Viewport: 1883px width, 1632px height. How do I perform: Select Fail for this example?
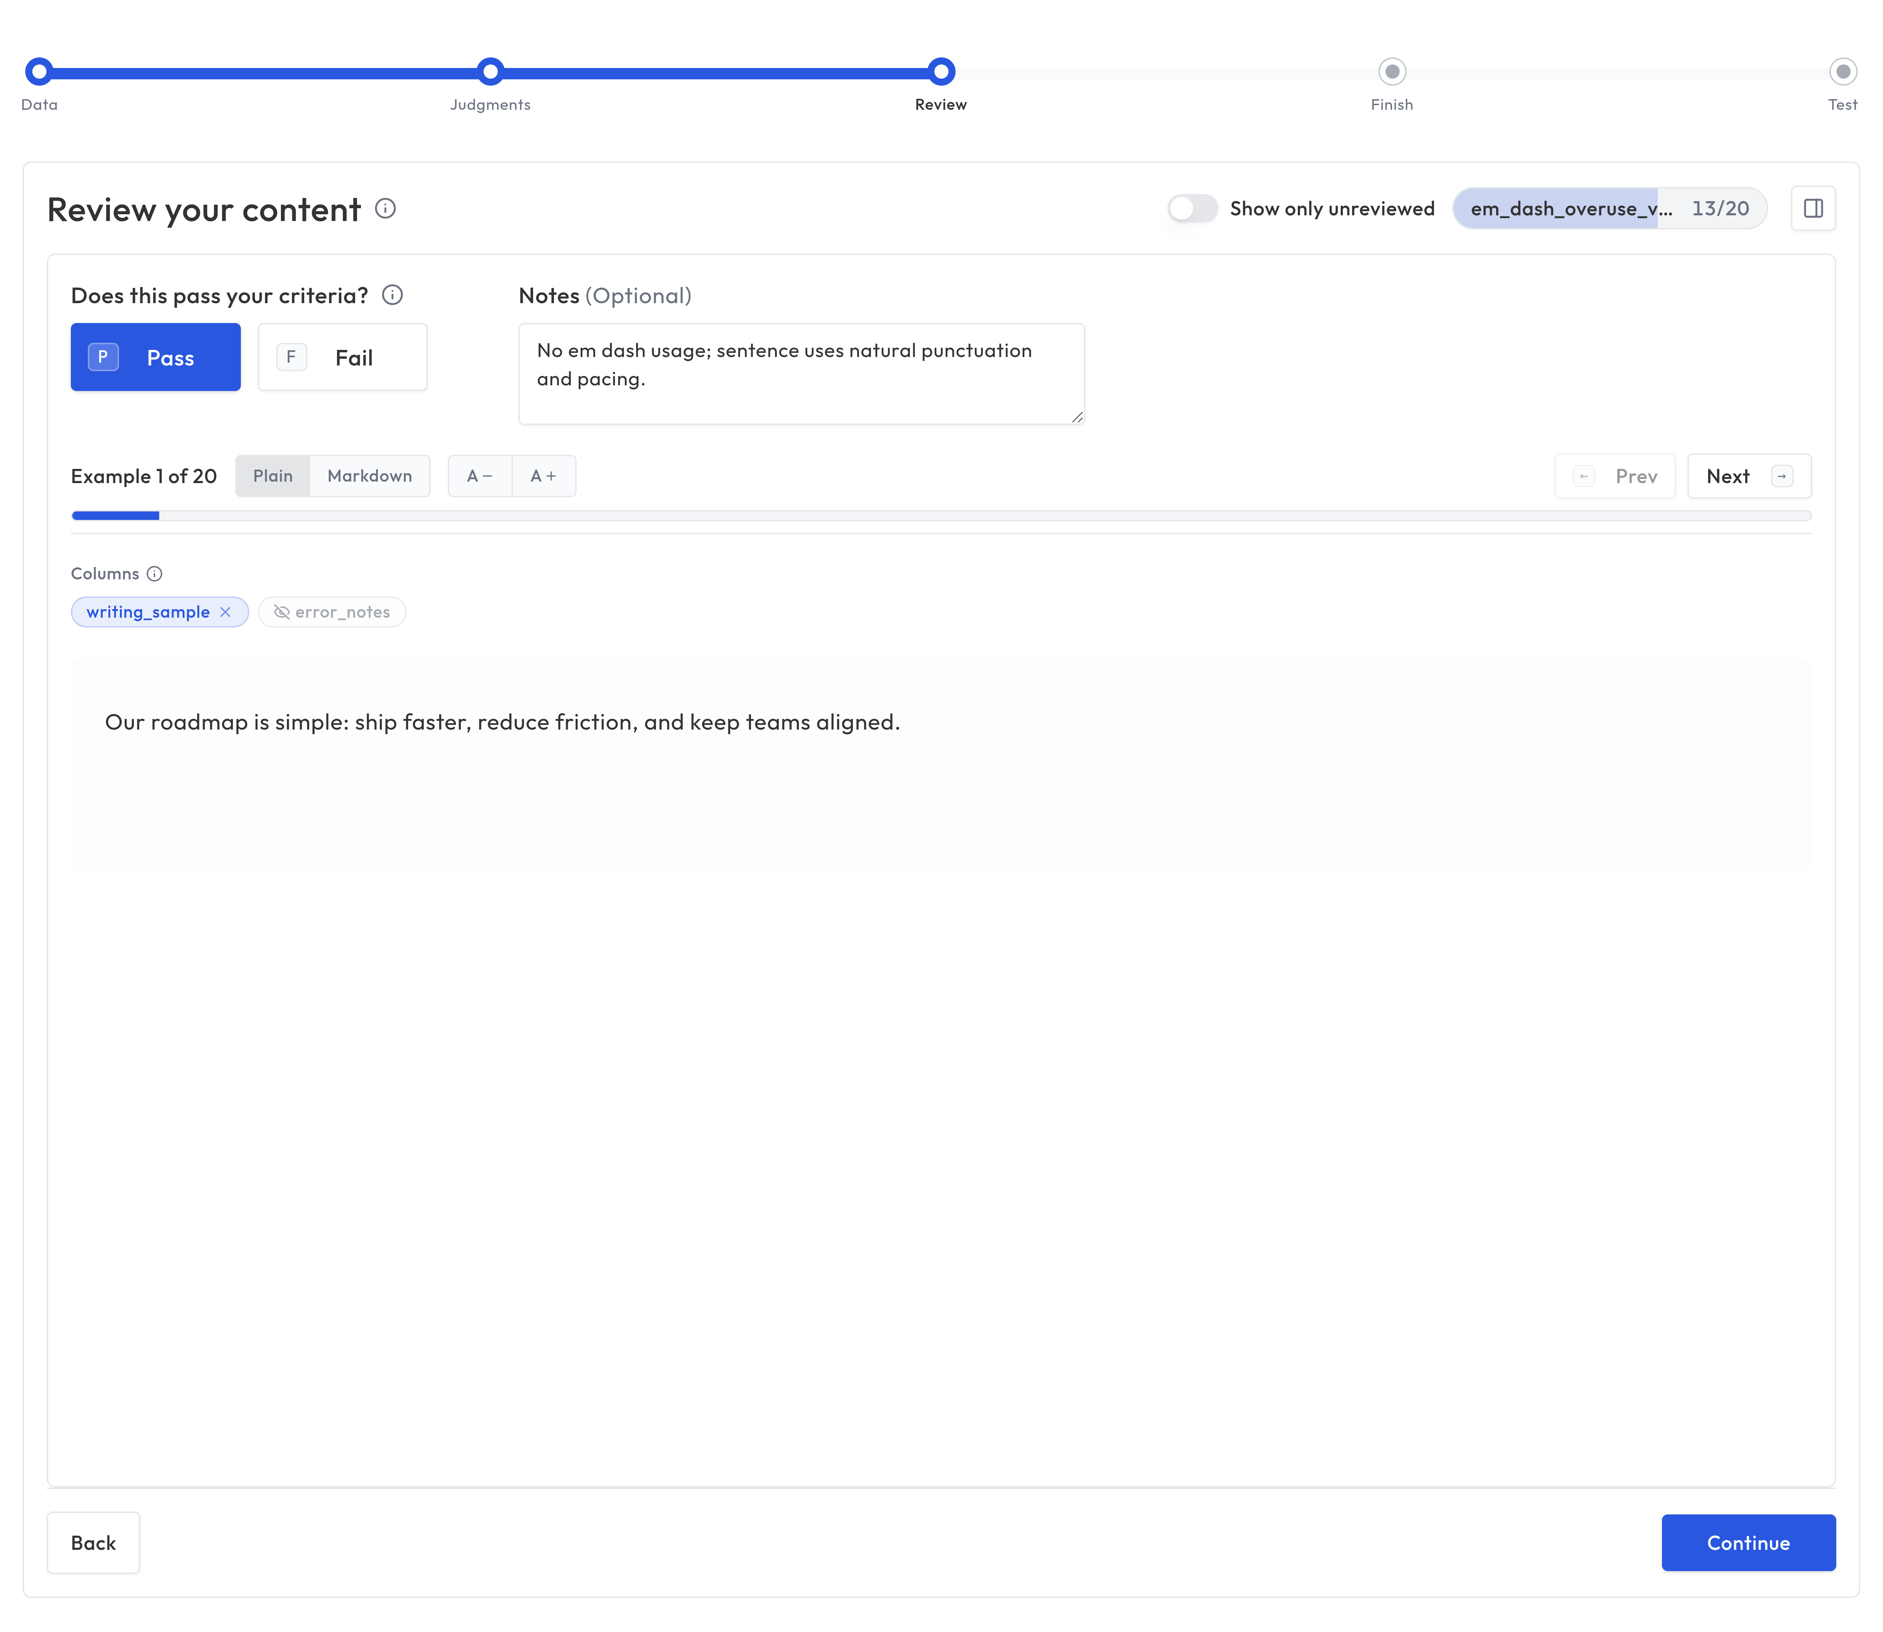click(x=343, y=357)
